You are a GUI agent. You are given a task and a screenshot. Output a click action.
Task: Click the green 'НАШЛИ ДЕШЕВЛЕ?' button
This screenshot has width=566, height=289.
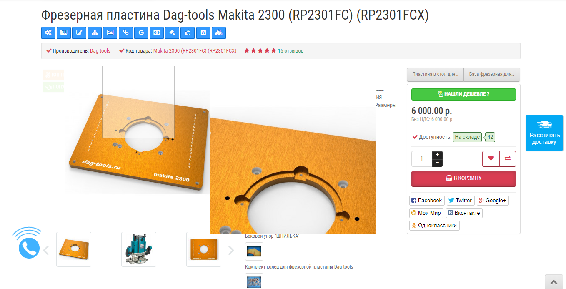tap(463, 94)
